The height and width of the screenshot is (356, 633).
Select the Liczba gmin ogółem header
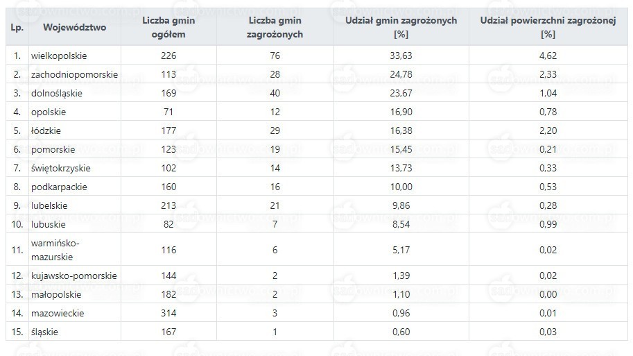[168, 28]
